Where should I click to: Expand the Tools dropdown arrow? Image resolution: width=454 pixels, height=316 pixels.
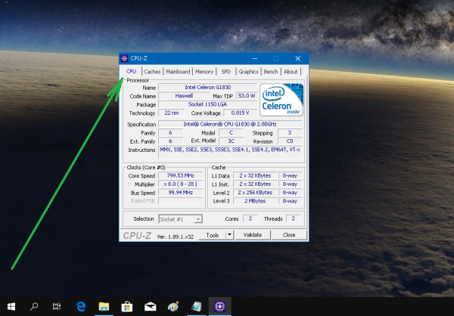coord(229,235)
